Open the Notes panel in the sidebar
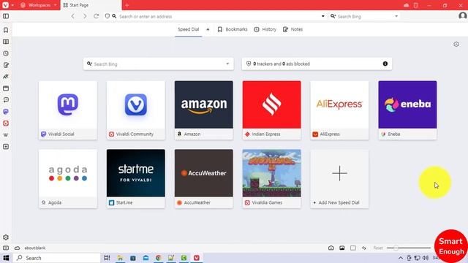 6,65
